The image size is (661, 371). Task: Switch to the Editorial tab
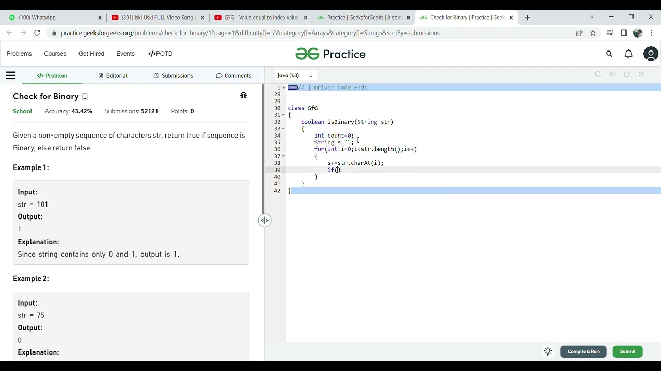coord(113,76)
